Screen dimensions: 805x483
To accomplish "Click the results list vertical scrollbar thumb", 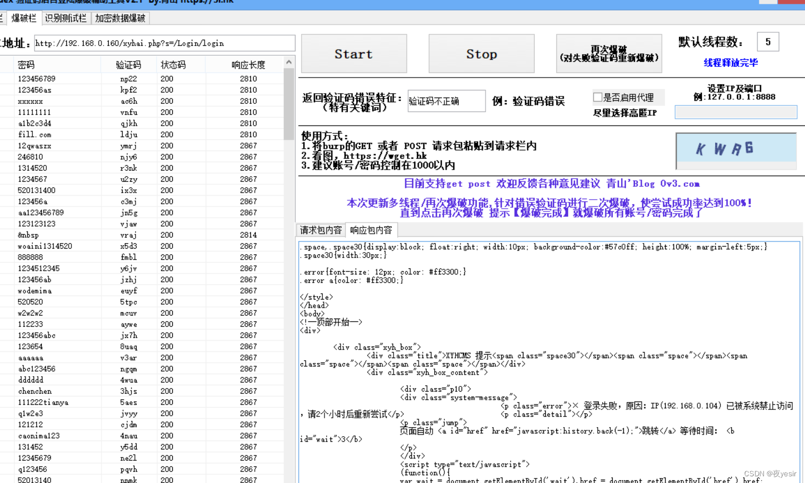I will coord(289,104).
